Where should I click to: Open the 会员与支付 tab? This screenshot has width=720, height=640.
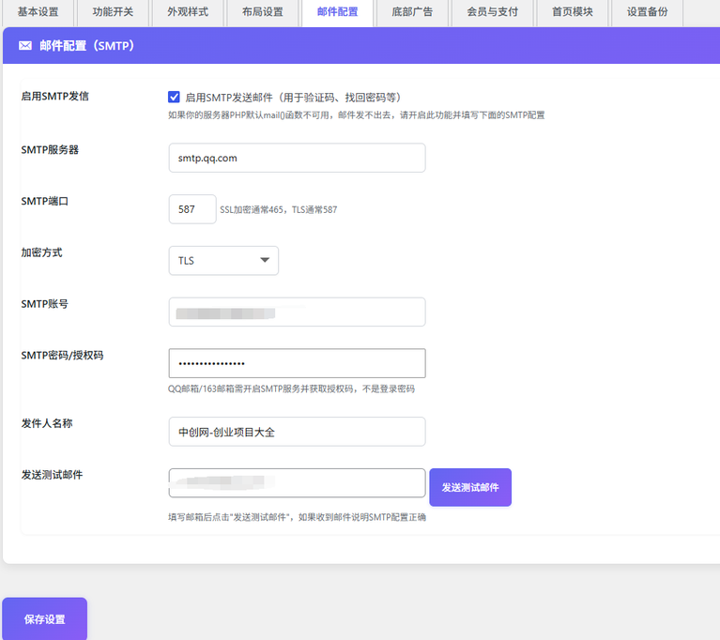[x=492, y=12]
